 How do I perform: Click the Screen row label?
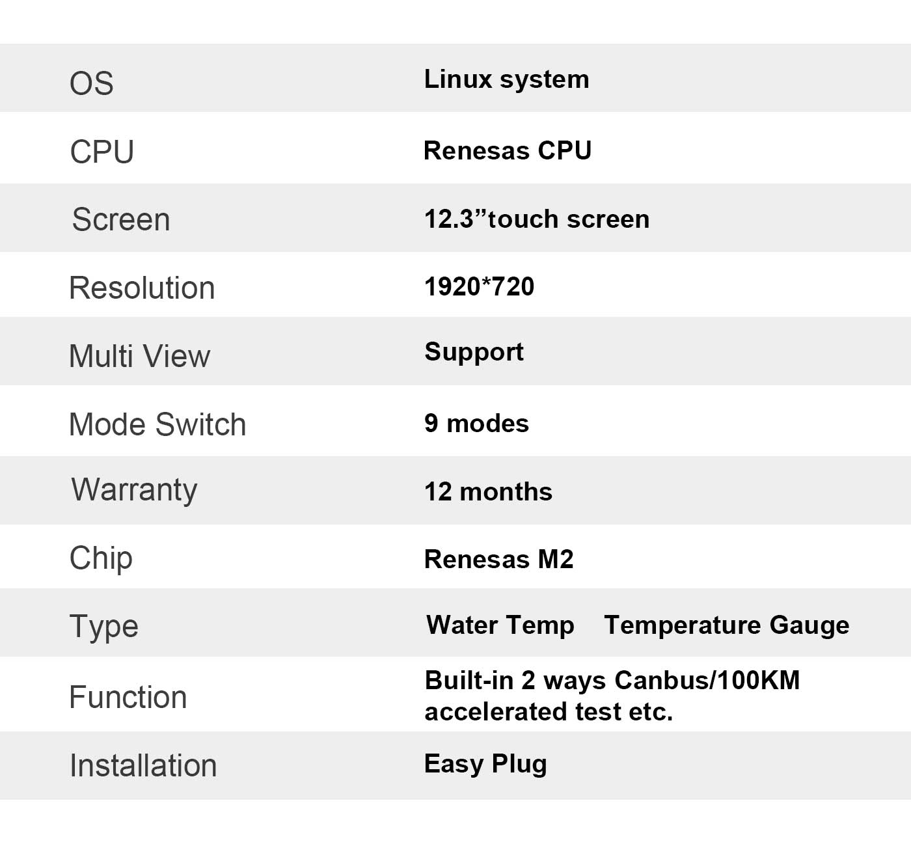tap(121, 219)
